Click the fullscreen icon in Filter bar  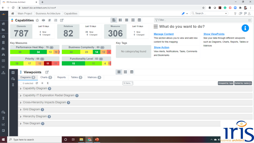(250, 20)
